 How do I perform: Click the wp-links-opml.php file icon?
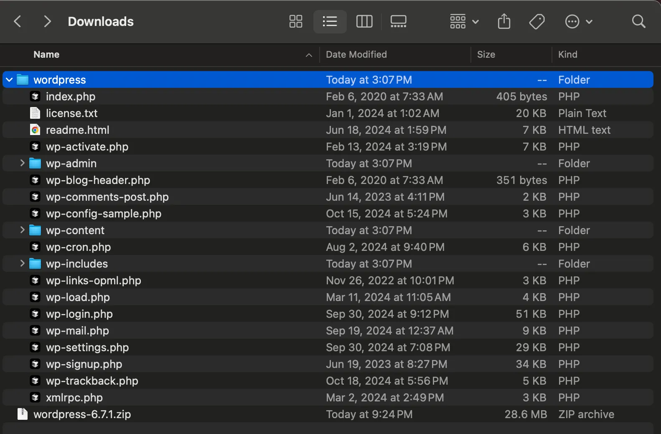[35, 280]
